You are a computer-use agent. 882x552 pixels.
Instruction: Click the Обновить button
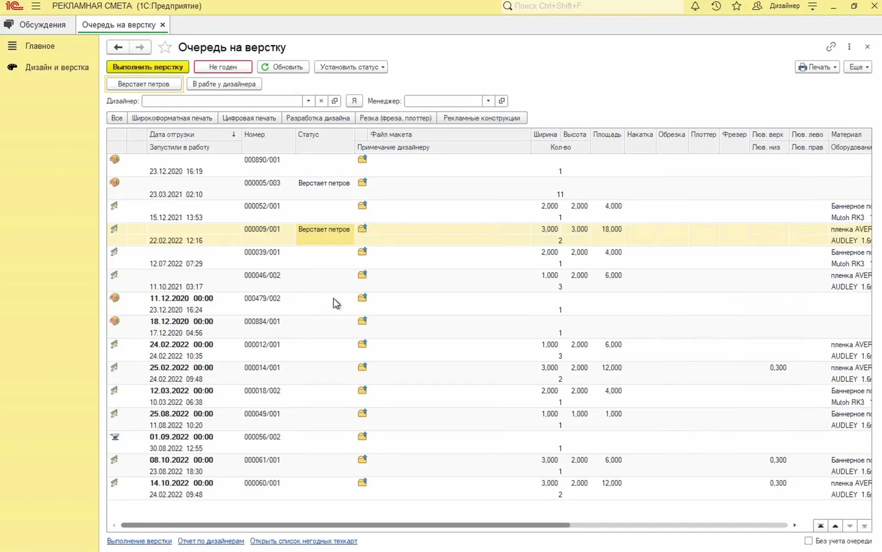(282, 67)
